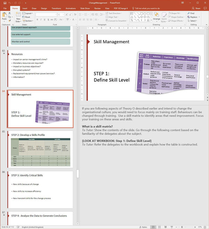Switch to Reading View in status bar

[165, 227]
